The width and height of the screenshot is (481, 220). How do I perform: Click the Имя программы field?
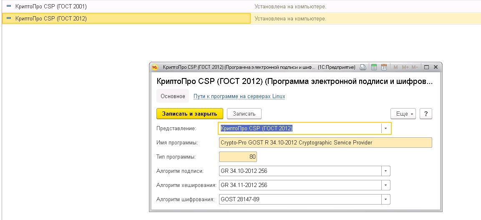pyautogui.click(x=325, y=143)
